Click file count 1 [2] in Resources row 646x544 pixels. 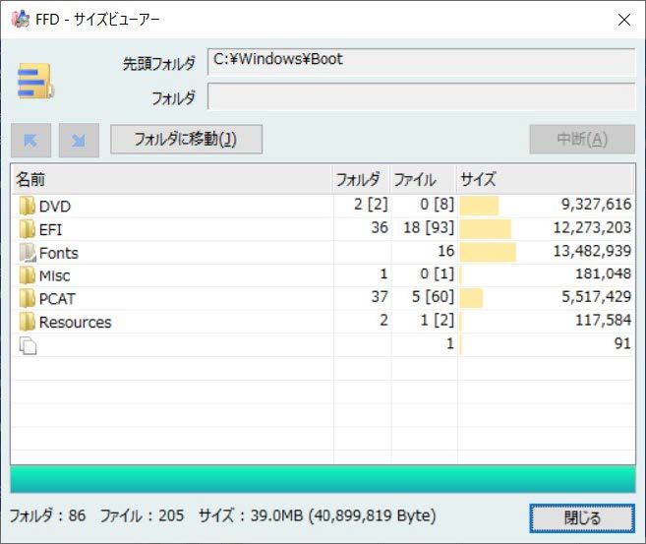(438, 320)
